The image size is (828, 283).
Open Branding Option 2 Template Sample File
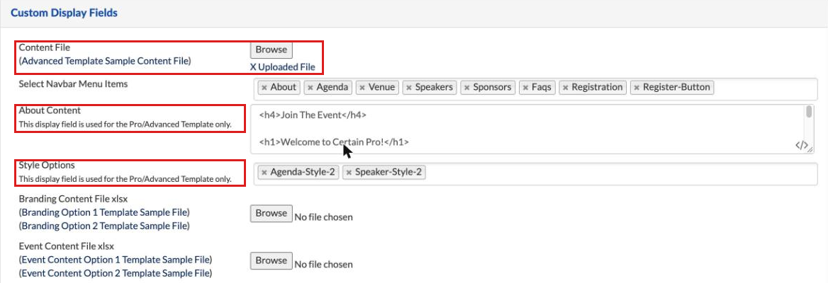click(104, 226)
